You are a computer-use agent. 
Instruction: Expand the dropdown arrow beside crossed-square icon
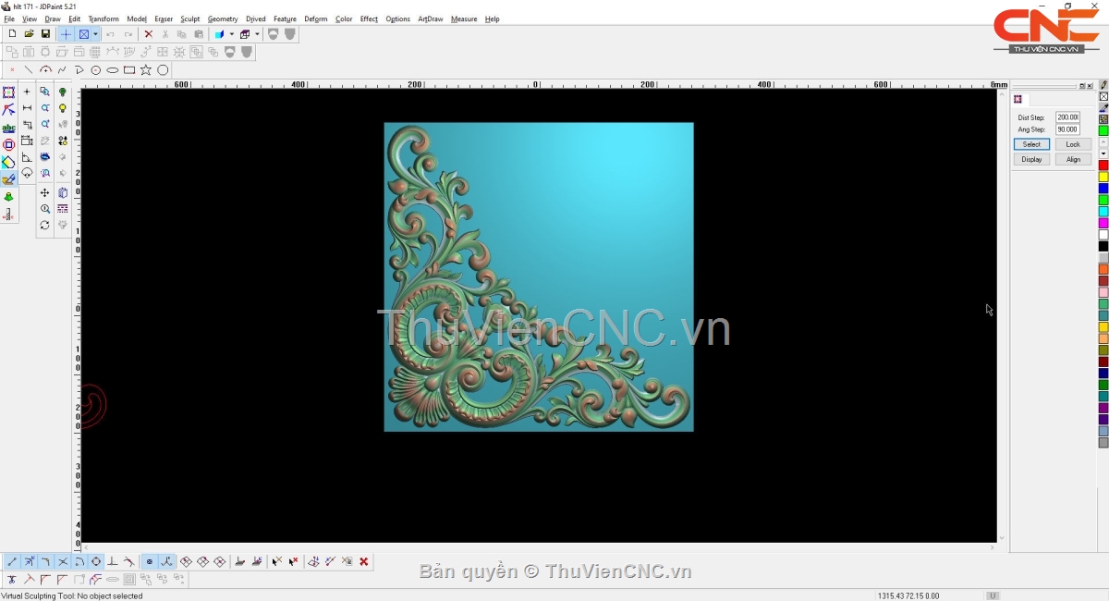click(95, 34)
